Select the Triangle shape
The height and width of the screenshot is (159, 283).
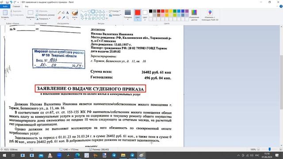tap(103, 11)
